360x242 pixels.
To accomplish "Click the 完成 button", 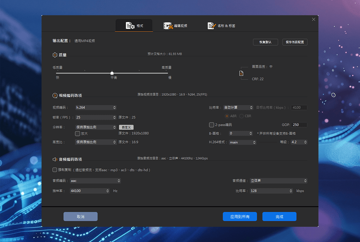I will (x=279, y=216).
